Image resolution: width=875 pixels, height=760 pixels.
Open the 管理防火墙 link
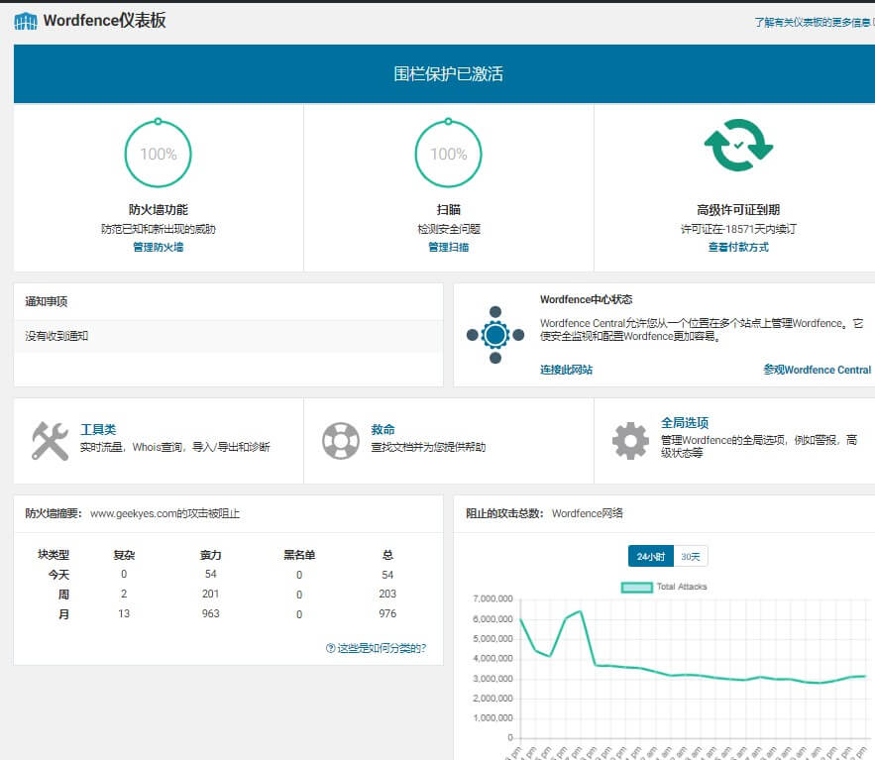[158, 247]
